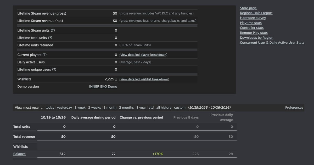Click help mark beside Current players
The image size is (314, 165).
[44, 55]
